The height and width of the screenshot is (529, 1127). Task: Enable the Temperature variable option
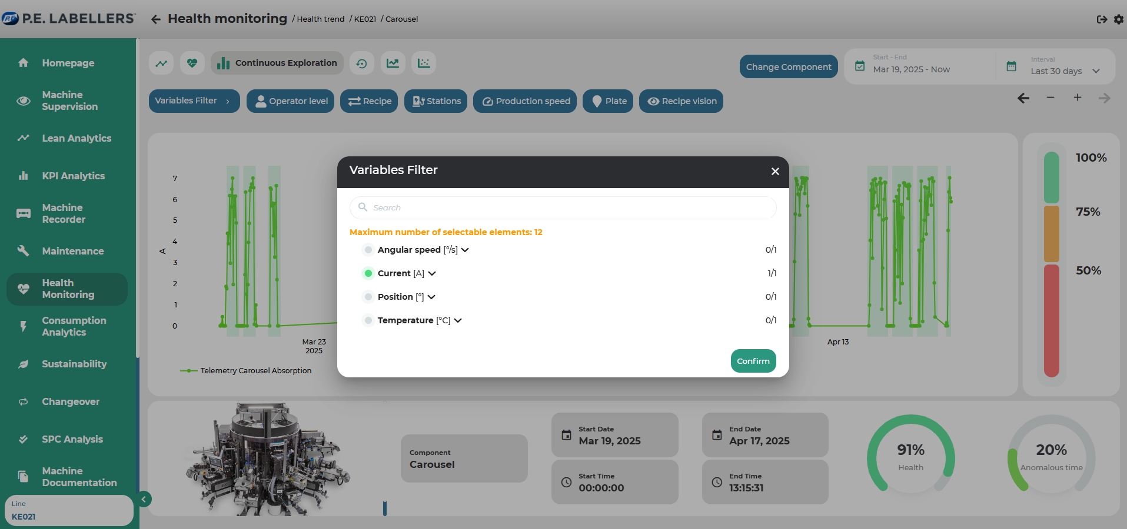pyautogui.click(x=368, y=320)
